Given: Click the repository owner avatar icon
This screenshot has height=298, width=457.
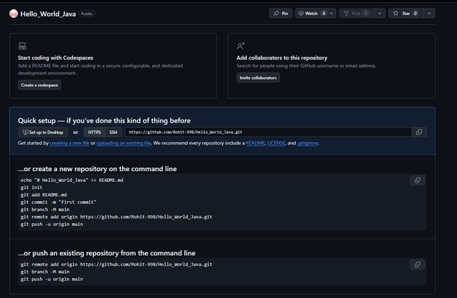Looking at the screenshot, I should click(14, 14).
